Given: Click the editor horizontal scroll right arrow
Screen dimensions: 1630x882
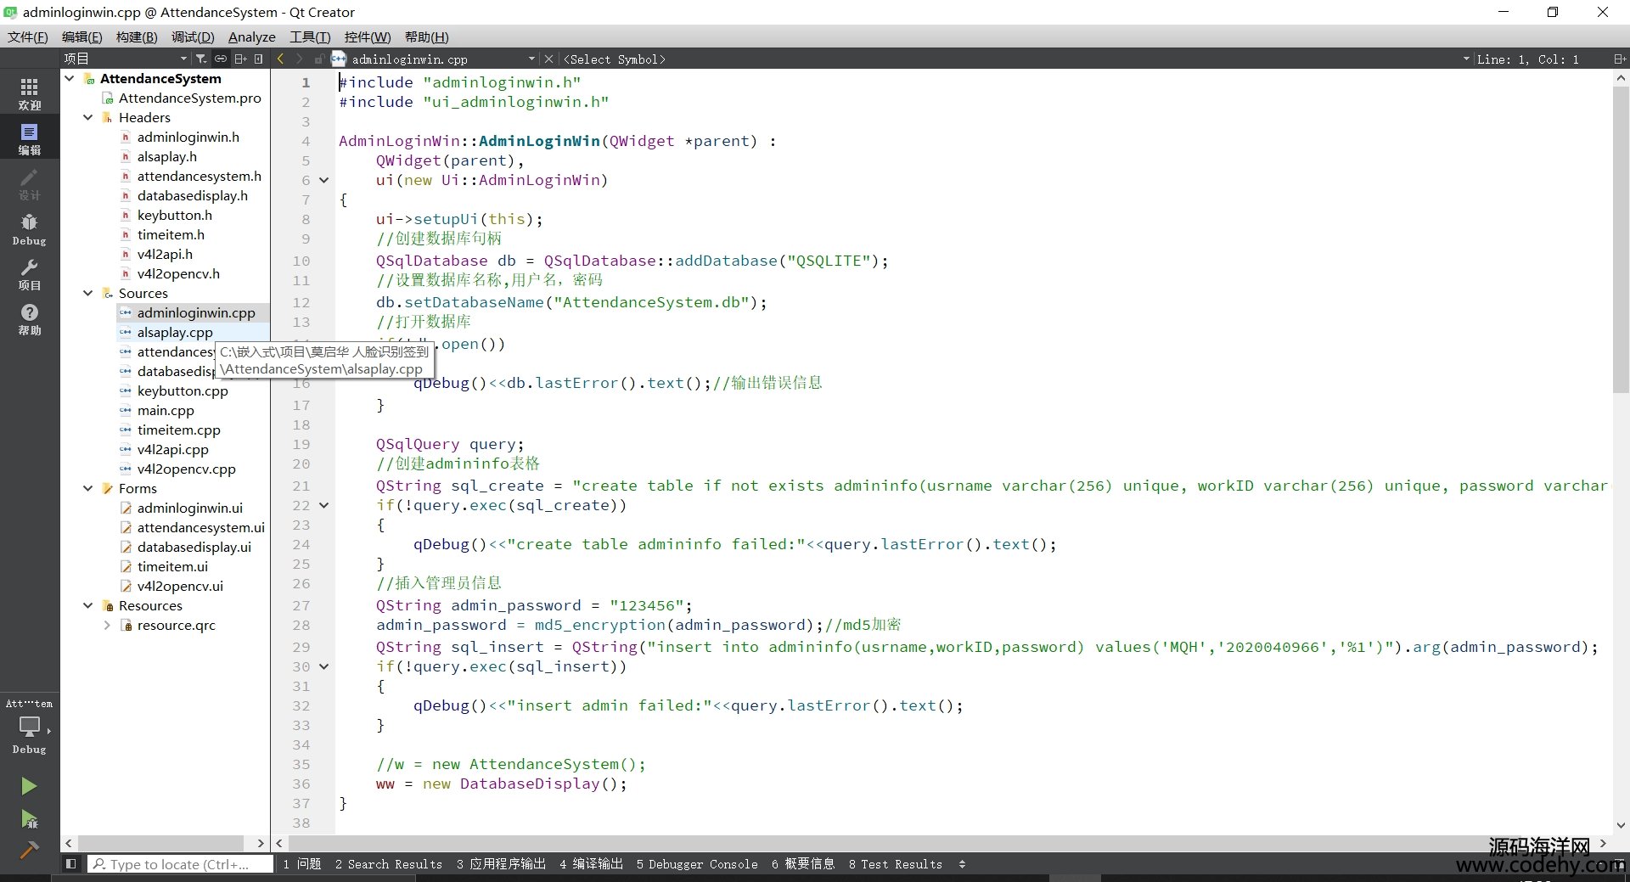Looking at the screenshot, I should pos(1603,843).
